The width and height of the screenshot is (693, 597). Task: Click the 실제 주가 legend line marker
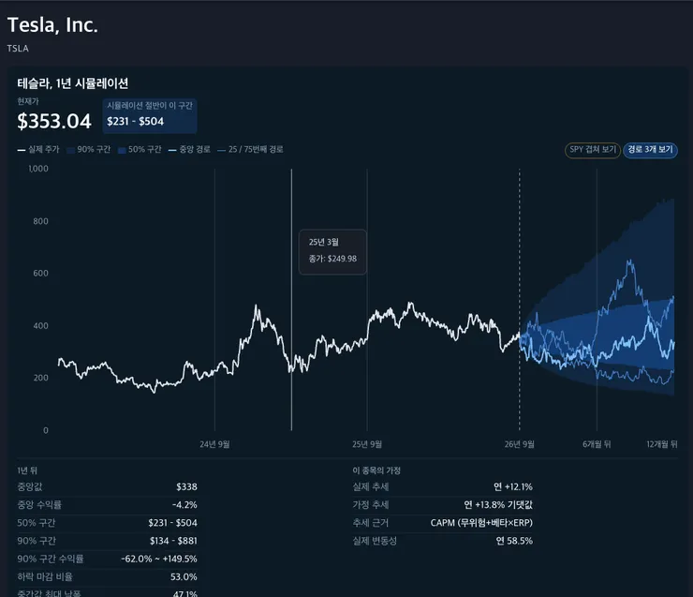click(22, 150)
